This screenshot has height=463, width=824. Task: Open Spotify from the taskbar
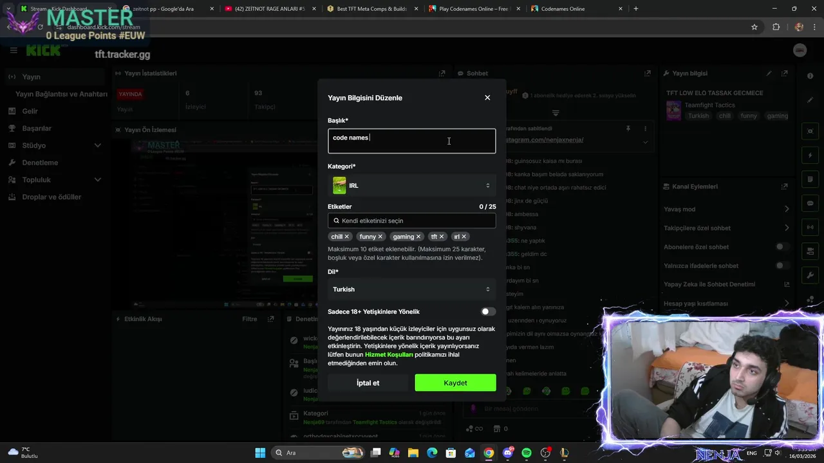527,453
